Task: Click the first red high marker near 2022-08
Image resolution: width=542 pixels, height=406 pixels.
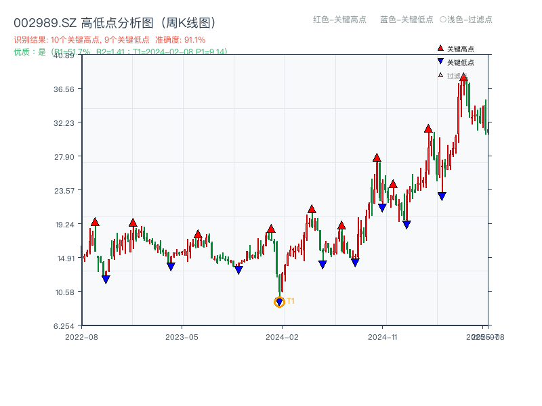Action: click(x=95, y=222)
